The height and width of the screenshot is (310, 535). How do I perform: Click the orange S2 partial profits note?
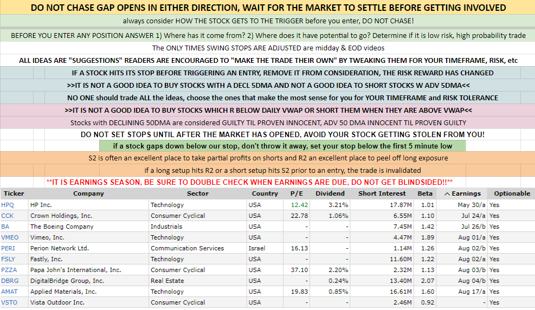[x=268, y=158]
